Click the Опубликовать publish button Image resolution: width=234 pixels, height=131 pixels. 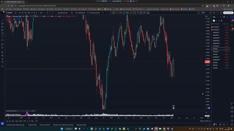click(x=228, y=13)
